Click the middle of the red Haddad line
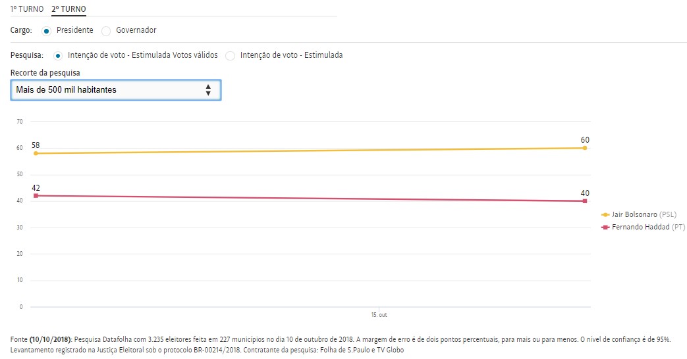 click(x=310, y=199)
